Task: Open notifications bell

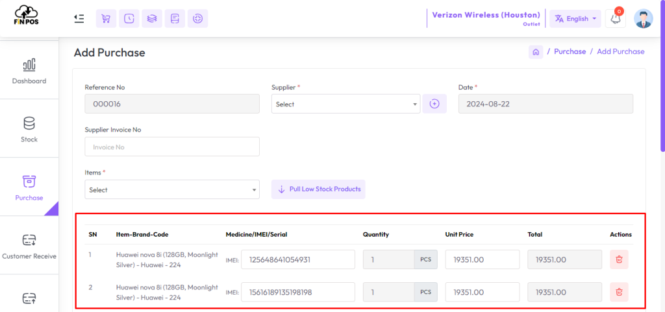Action: pos(616,19)
